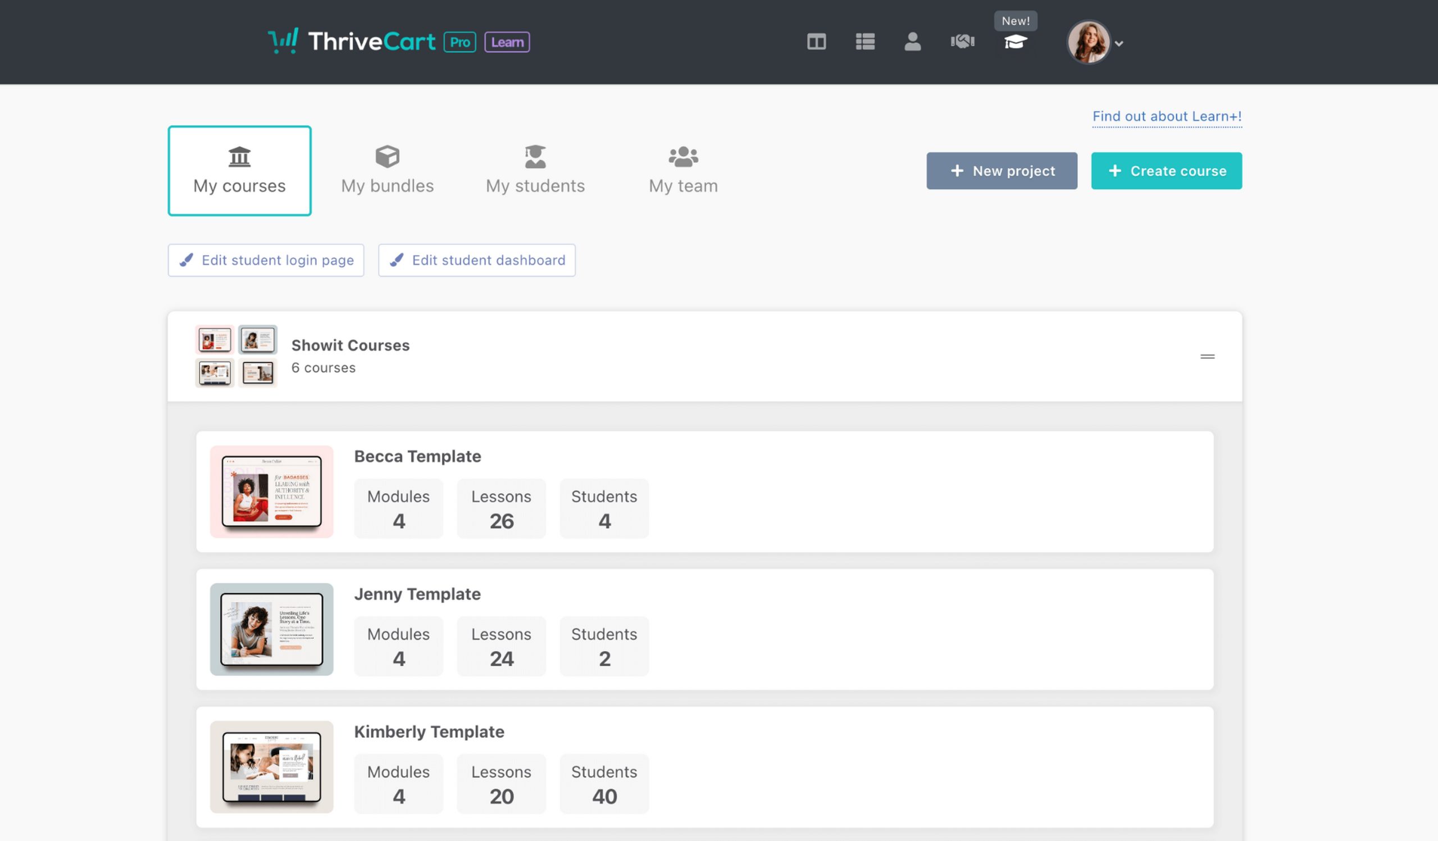Screen dimensions: 1438x841
Task: Open the dashboard columns icon in header
Action: 816,42
